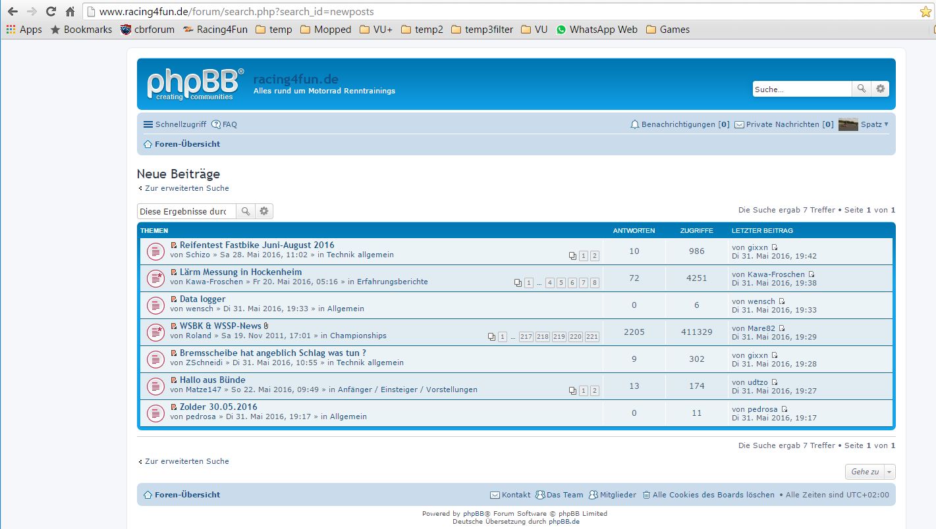Image resolution: width=936 pixels, height=529 pixels.
Task: Click the magnifier next to 'Diese Ergebnisse' field
Action: coord(245,211)
